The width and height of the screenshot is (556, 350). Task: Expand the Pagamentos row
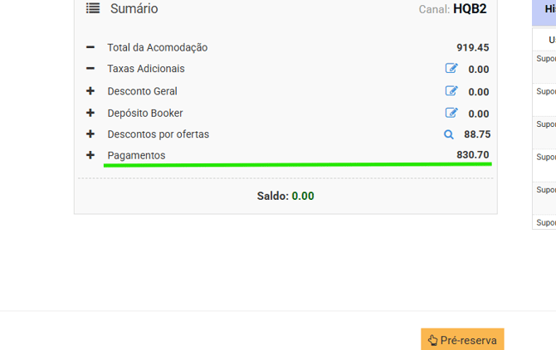point(90,156)
